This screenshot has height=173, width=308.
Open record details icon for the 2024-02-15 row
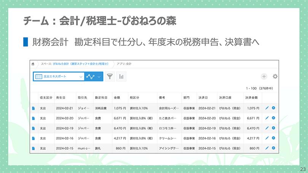click(33, 148)
